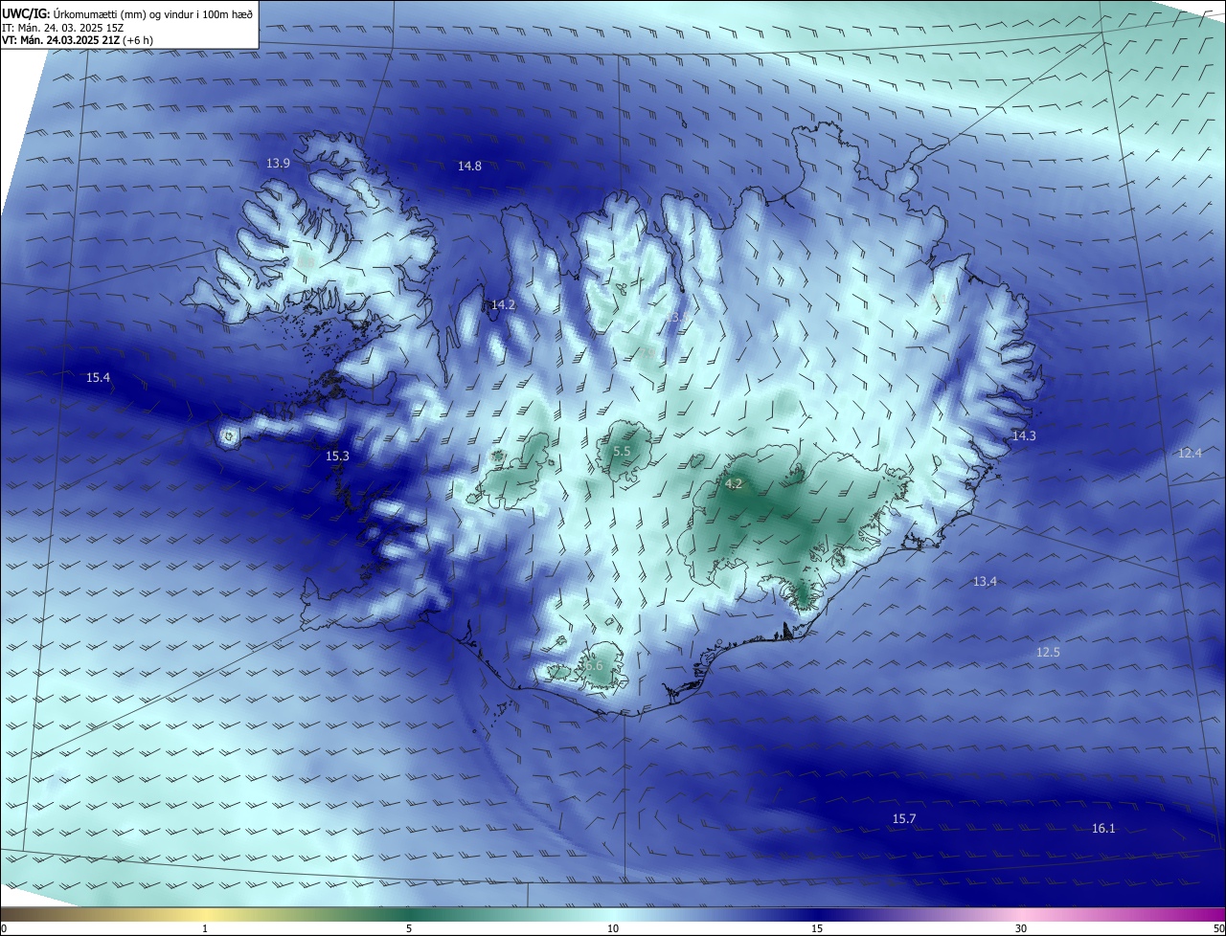Screen dimensions: 1226x936
Task: Click the color scale tick label 5
Action: click(409, 928)
